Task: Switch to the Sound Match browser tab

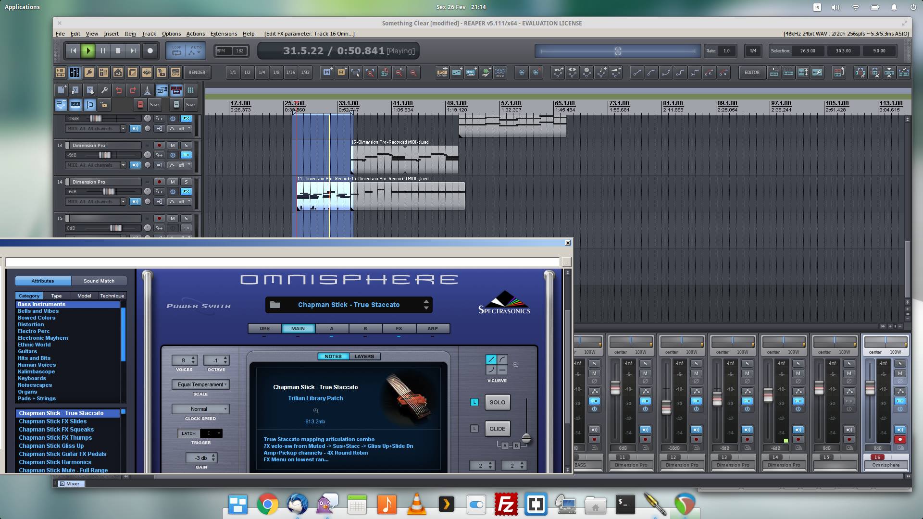Action: 99,281
